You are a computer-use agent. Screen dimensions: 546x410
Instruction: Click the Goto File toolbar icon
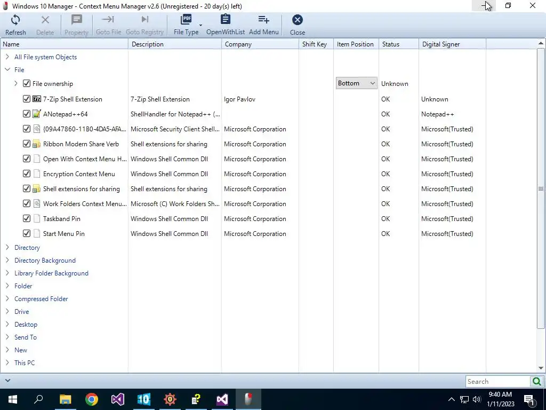pos(108,19)
